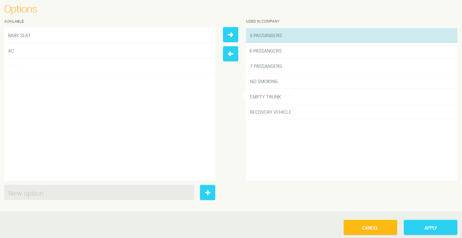Select AC in the Available list
This screenshot has width=462, height=238.
[x=11, y=51]
